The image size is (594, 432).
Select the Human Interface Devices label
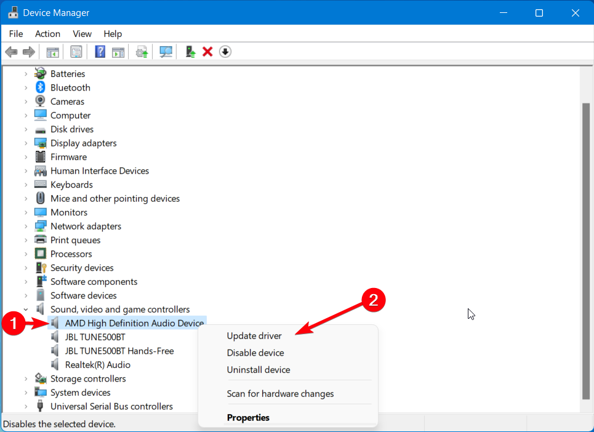100,170
